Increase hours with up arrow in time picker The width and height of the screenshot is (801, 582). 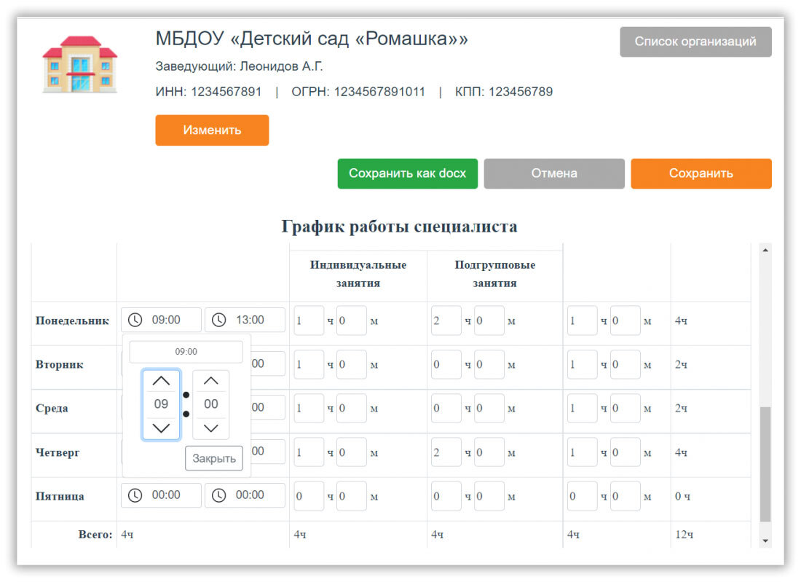click(x=161, y=381)
